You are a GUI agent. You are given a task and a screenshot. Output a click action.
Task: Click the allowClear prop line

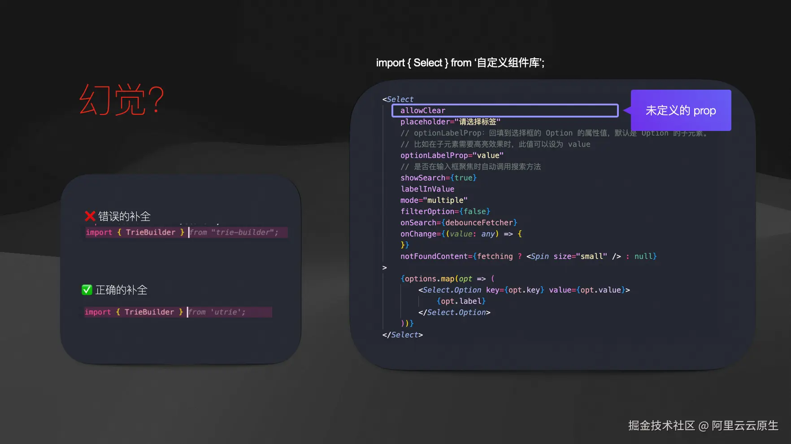[x=505, y=110]
